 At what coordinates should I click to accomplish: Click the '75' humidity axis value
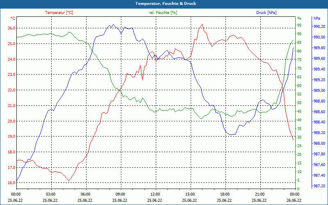[300, 60]
